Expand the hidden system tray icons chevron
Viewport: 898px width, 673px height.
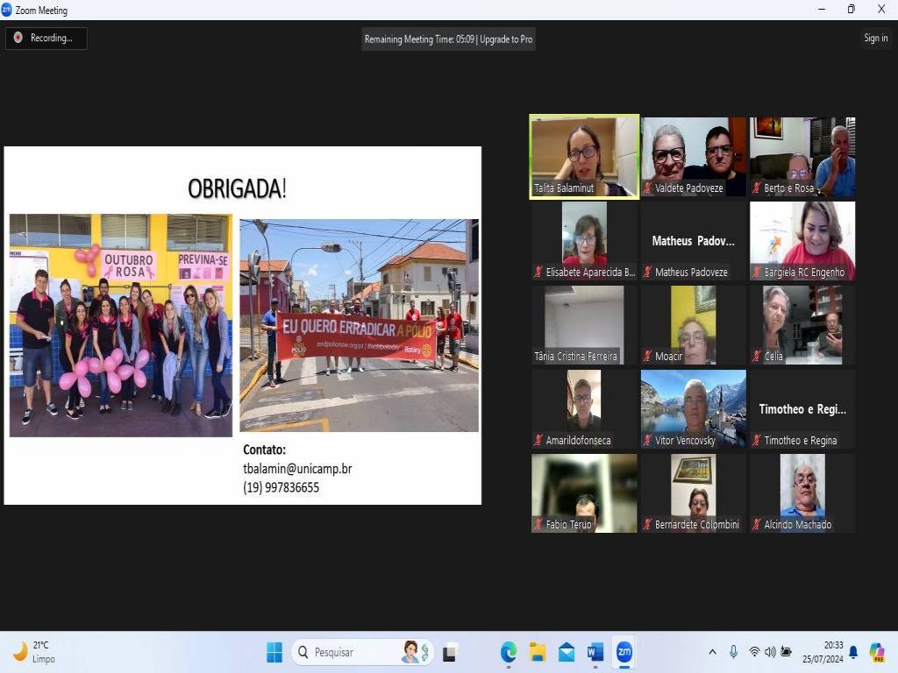(712, 652)
